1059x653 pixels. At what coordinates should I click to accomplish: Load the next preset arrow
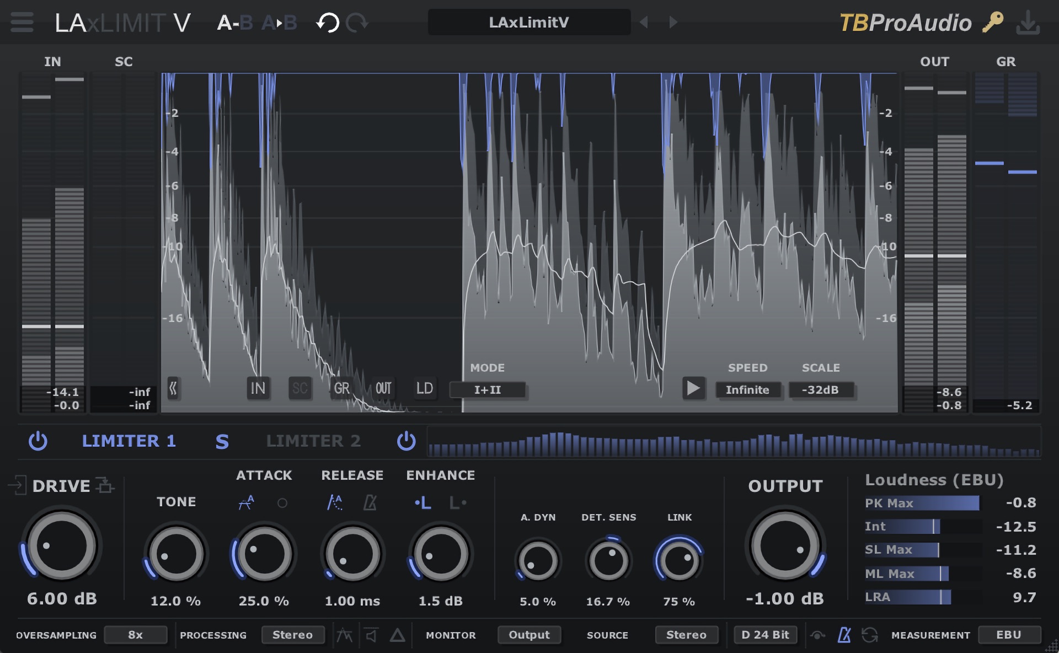(x=673, y=23)
